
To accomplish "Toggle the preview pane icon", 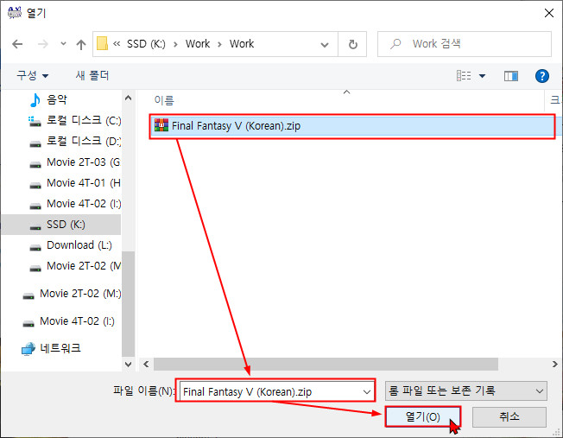I will point(511,76).
